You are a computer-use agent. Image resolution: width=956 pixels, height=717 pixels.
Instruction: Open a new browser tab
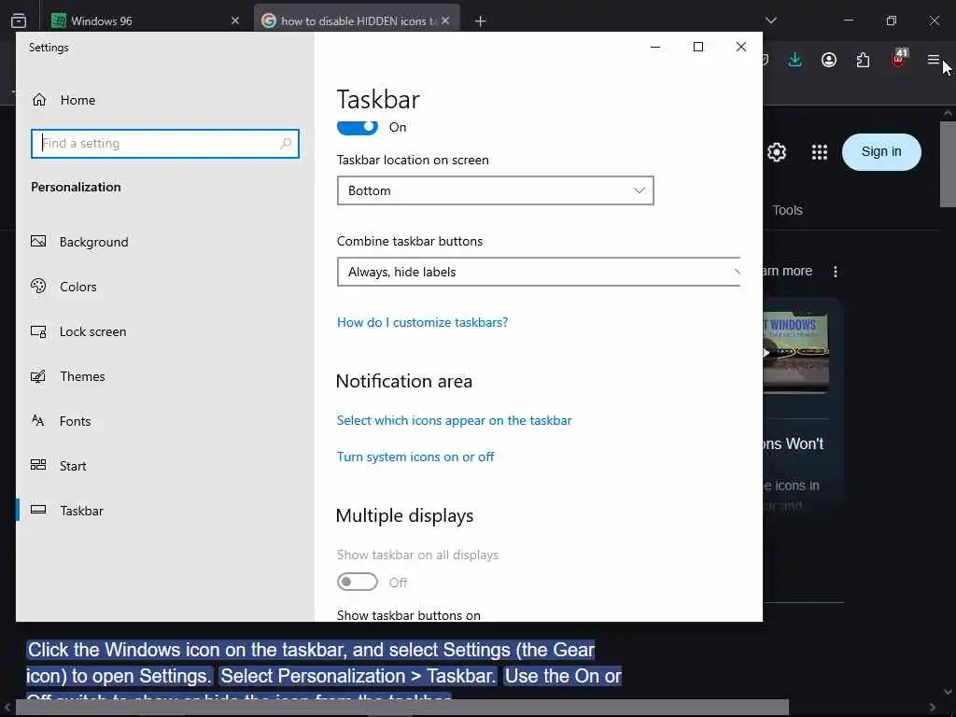481,21
